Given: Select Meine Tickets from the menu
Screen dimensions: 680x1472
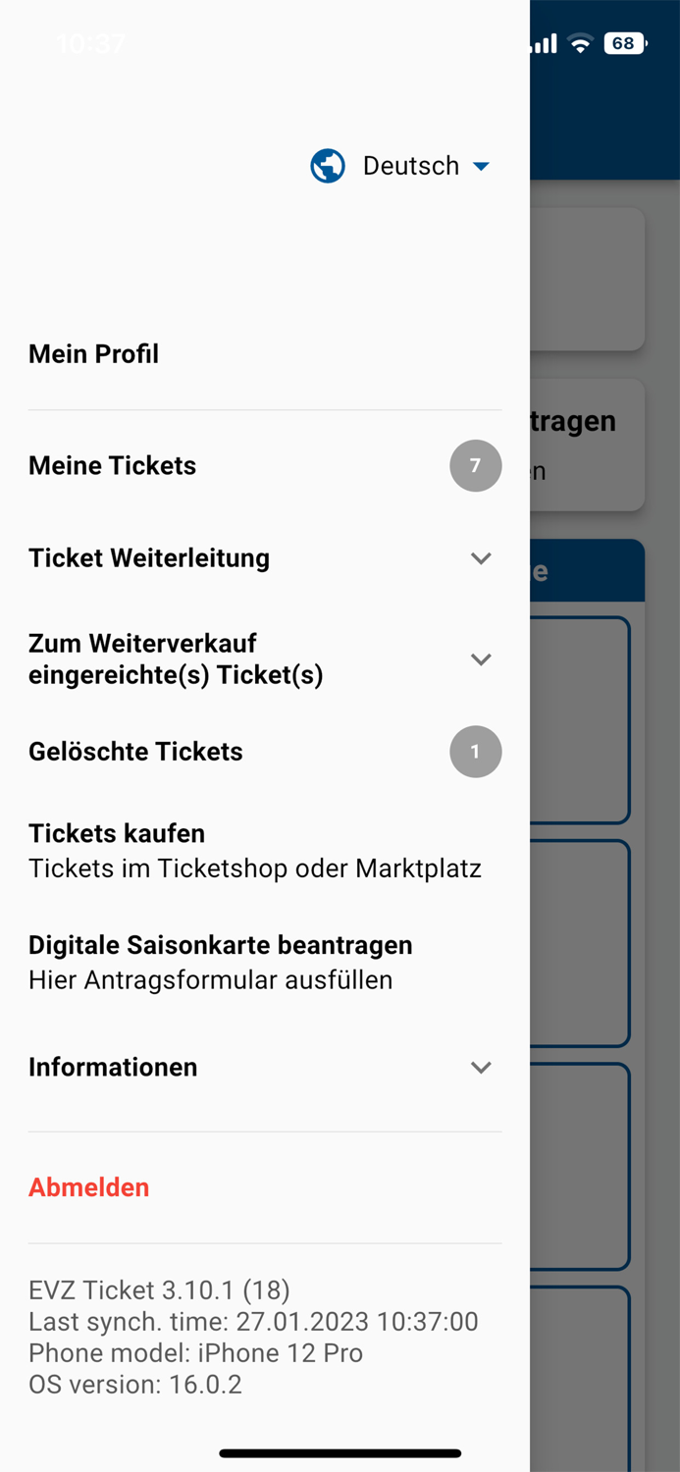Looking at the screenshot, I should [x=112, y=465].
